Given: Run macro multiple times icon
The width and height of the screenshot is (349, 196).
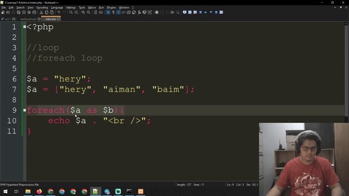Looking at the screenshot, I should (x=172, y=13).
